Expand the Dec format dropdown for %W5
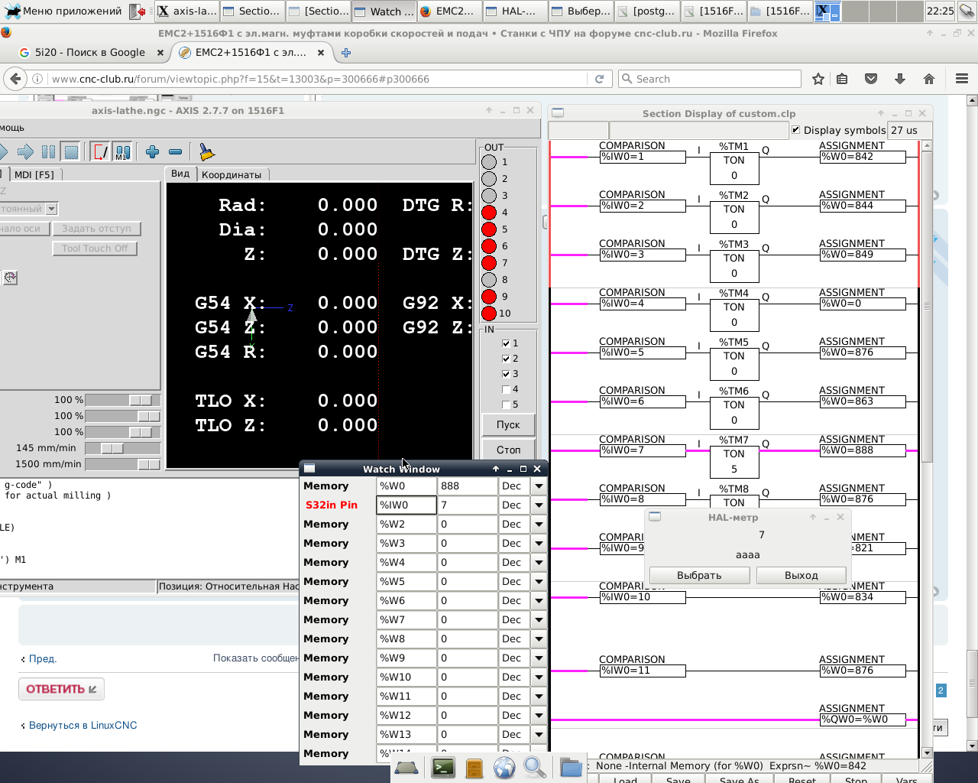 click(x=539, y=582)
